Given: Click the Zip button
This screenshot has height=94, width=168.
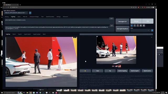Looking at the screenshot, I should coord(110,71).
